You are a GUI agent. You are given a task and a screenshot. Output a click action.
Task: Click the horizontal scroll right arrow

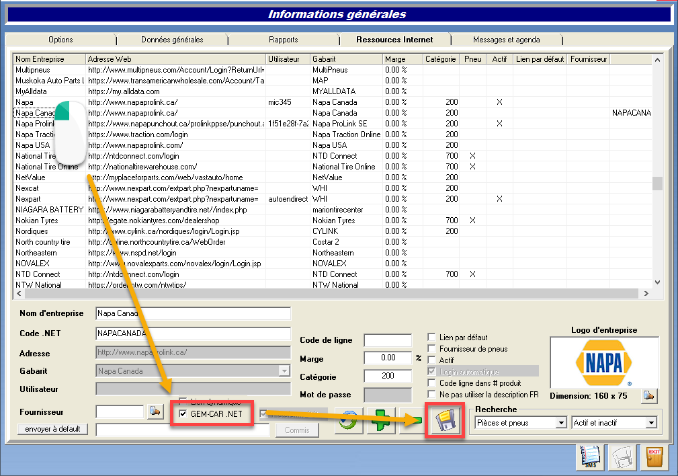click(x=646, y=293)
